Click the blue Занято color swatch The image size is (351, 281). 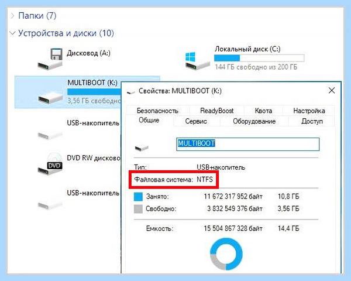coord(138,197)
